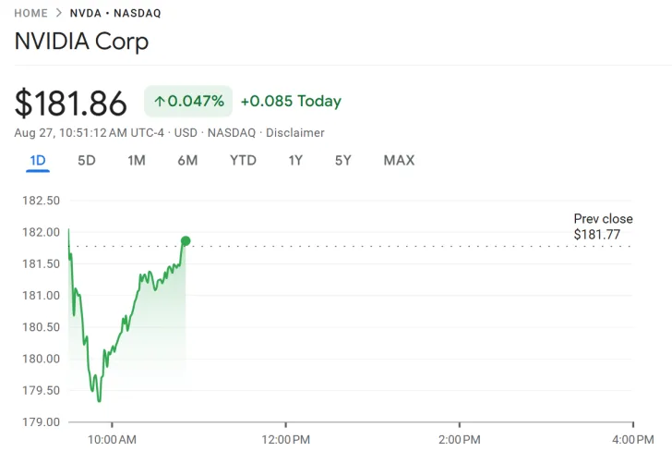Viewport: 672px width, 464px height.
Task: Select the YTD time range
Action: point(243,160)
